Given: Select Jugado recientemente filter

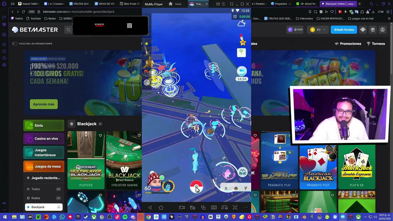Looking at the screenshot, I should [44, 178].
